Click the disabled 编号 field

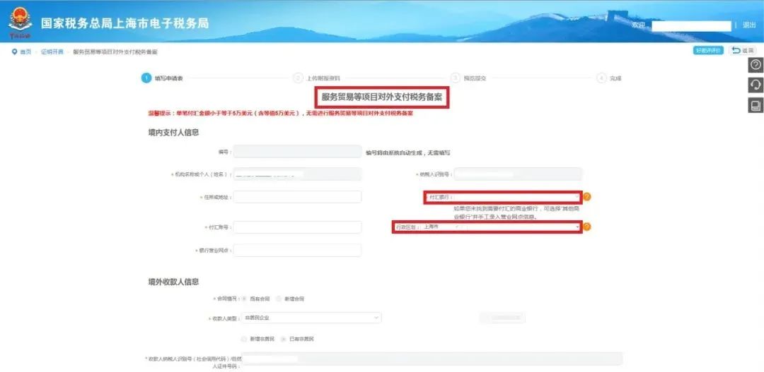tap(298, 152)
